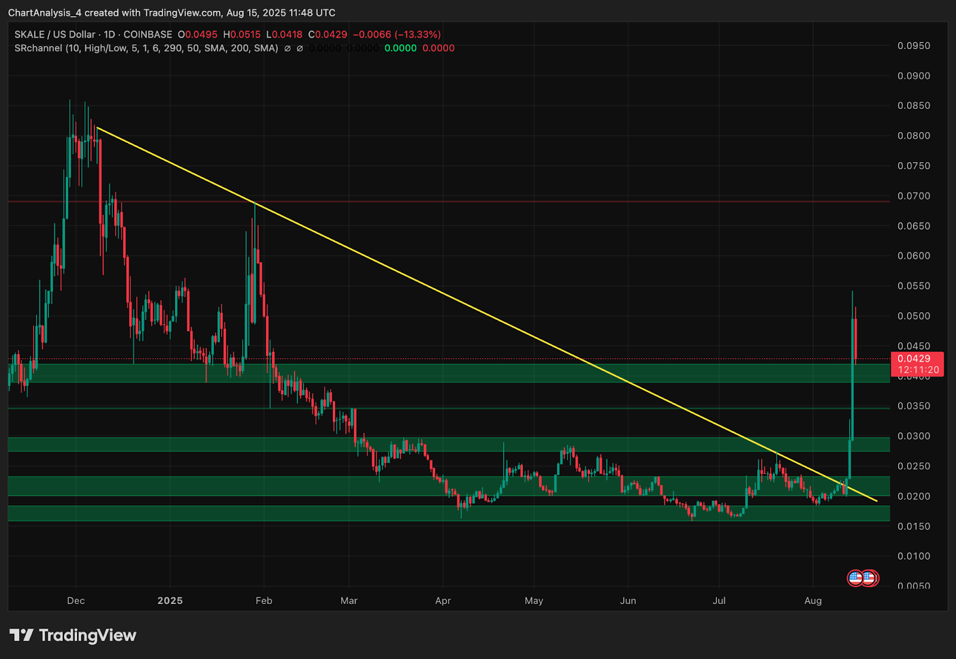
Task: Click the Mar label on time axis
Action: pyautogui.click(x=349, y=600)
